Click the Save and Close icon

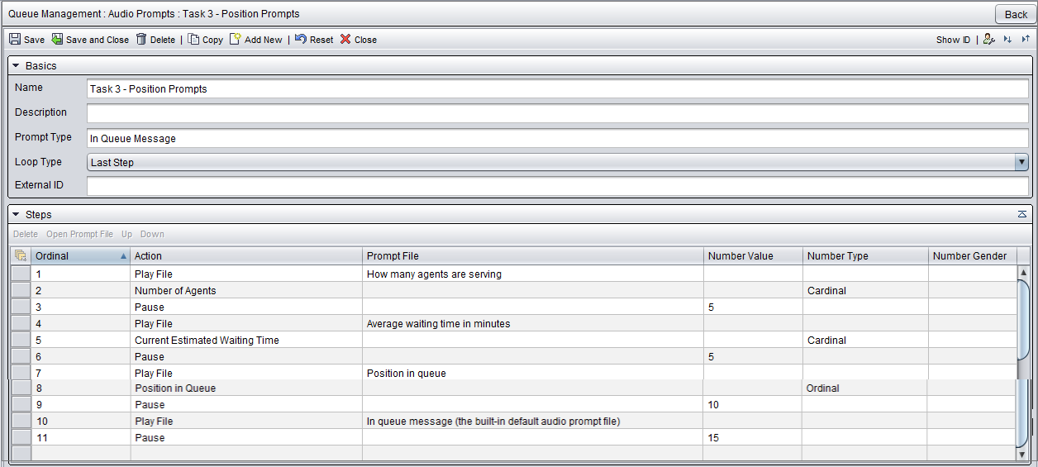click(57, 39)
